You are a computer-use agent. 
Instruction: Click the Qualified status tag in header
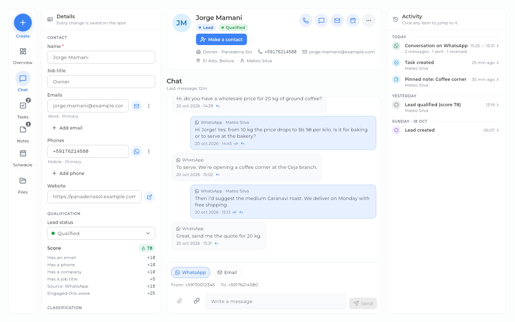point(233,28)
